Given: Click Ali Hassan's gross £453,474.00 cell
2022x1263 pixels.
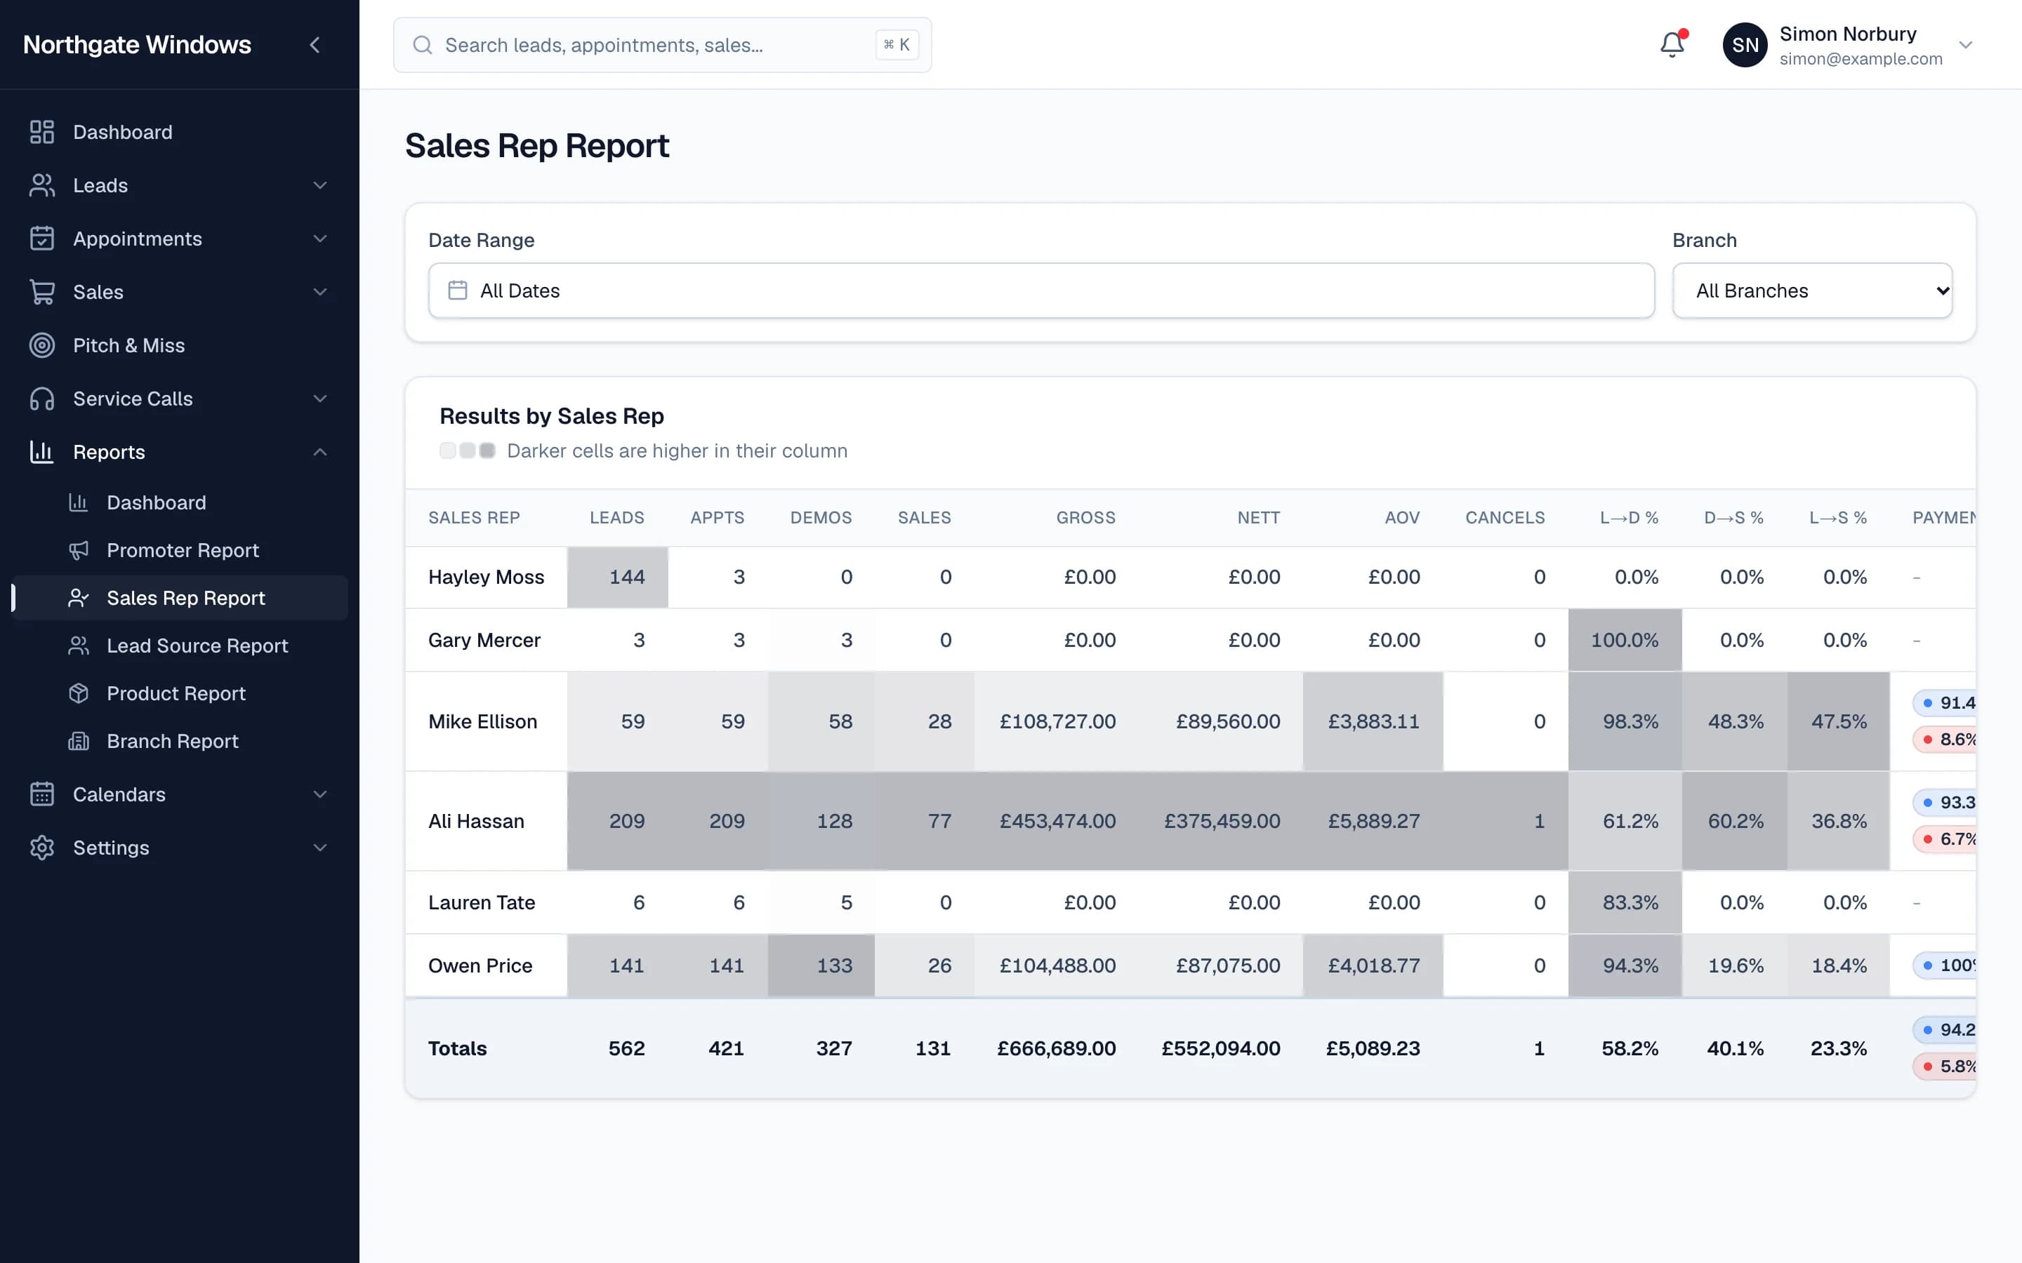Looking at the screenshot, I should [1057, 821].
